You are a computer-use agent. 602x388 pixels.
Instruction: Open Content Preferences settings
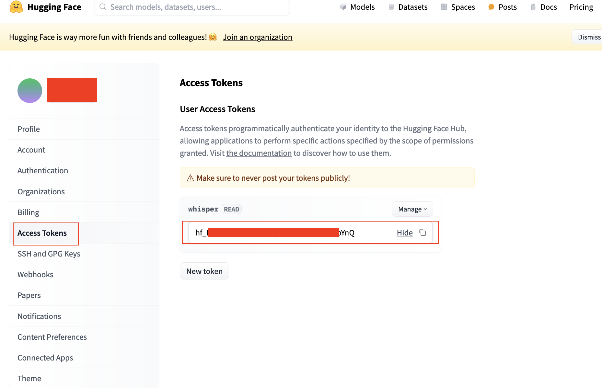[x=84, y=337]
